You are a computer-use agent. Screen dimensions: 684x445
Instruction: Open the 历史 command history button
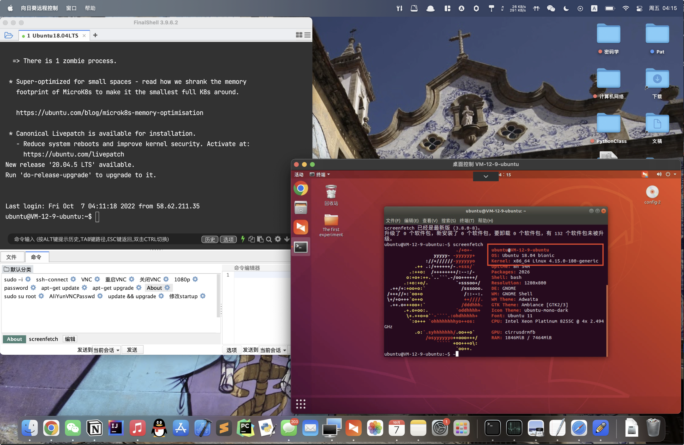(210, 239)
